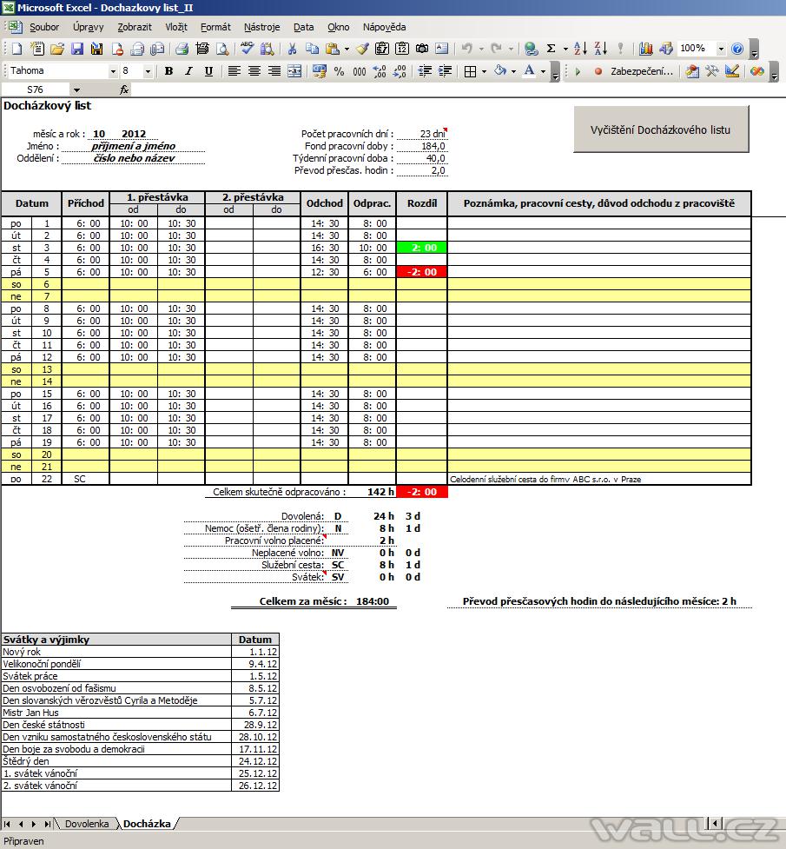The image size is (786, 849).
Task: Open the Soubor menu
Action: click(43, 27)
